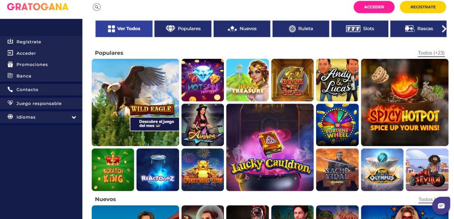
Task: Click the Acceder login arrow icon in sidebar
Action: 10,53
